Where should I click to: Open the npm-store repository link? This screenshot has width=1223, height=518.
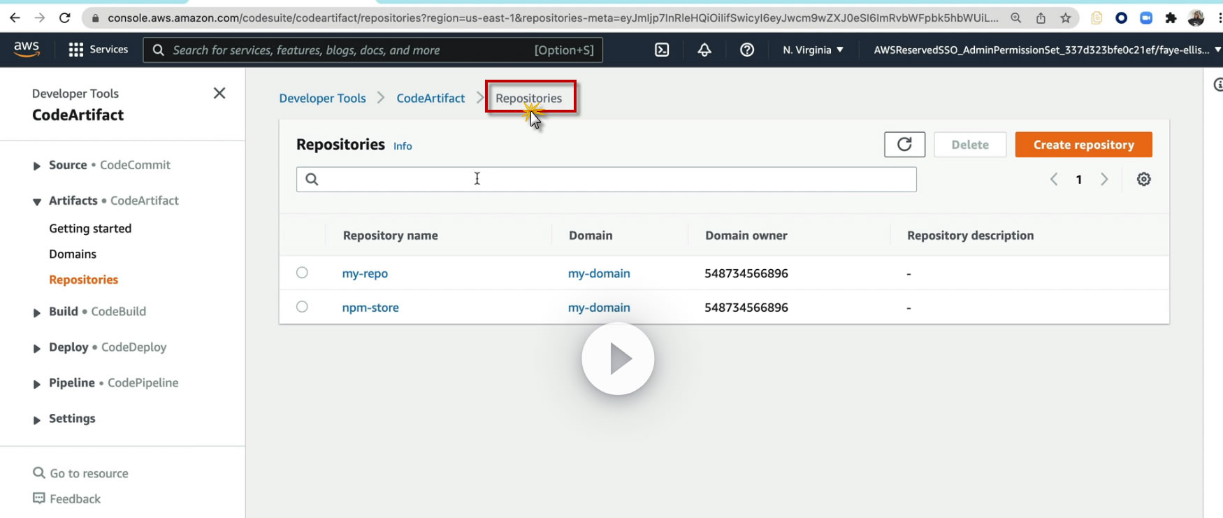click(370, 308)
